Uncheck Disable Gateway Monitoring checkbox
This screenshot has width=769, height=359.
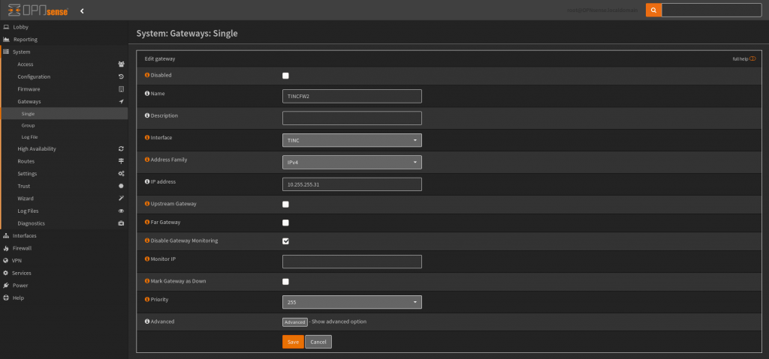(285, 241)
